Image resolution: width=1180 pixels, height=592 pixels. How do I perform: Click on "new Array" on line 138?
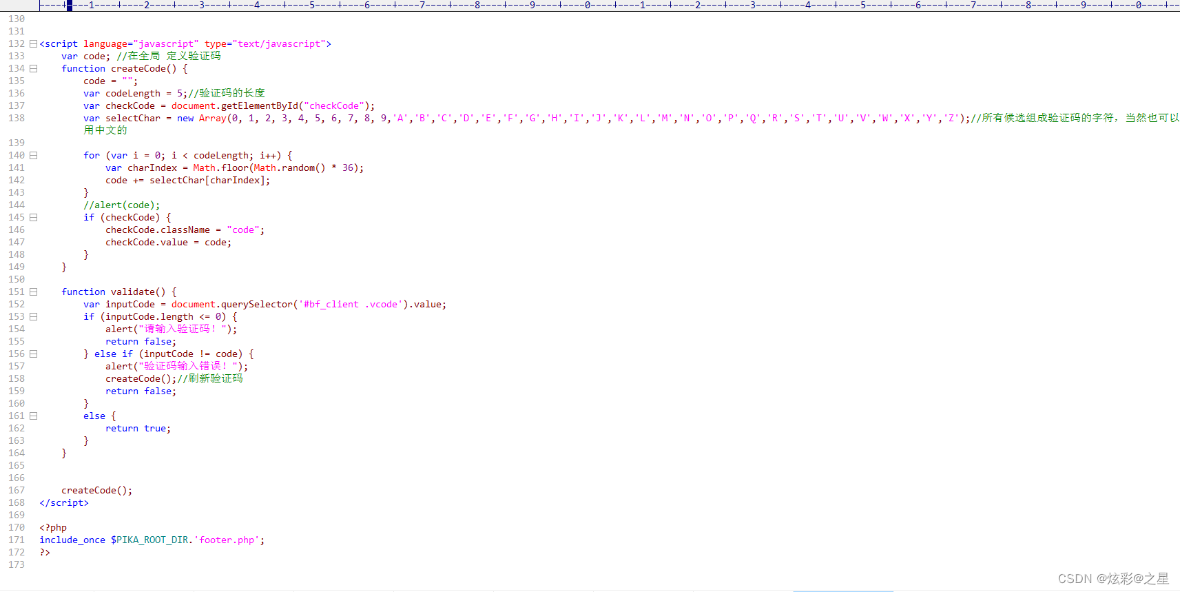202,119
